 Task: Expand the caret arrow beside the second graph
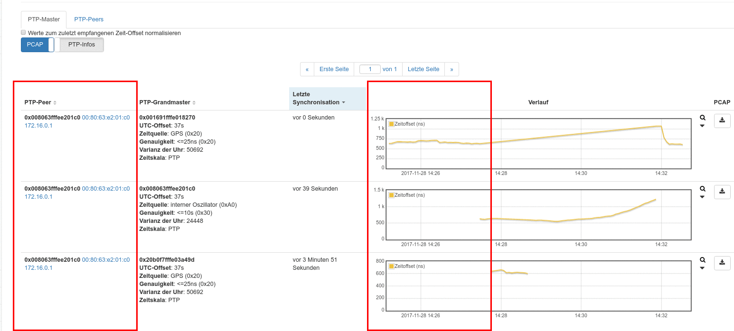702,197
